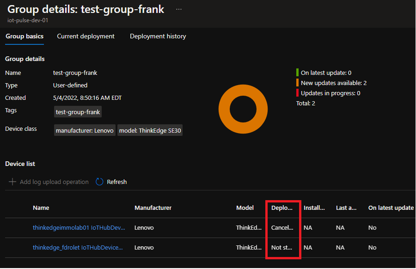This screenshot has height=269, width=416.
Task: Open the ellipsis more-options menu beside the title
Action: 178,8
